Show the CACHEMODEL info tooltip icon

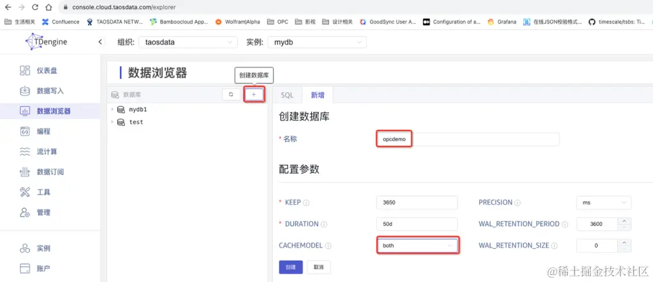pyautogui.click(x=328, y=246)
